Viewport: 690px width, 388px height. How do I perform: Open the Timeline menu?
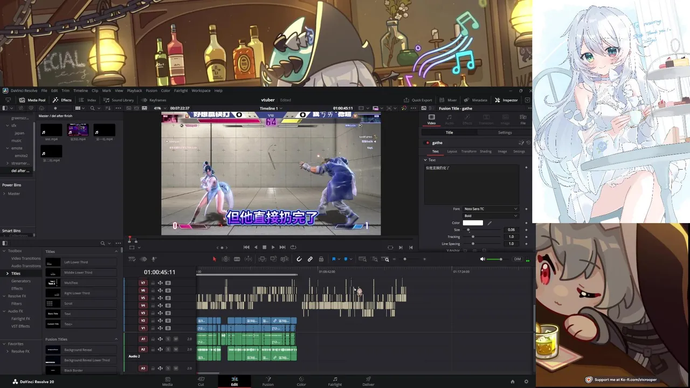tap(80, 91)
